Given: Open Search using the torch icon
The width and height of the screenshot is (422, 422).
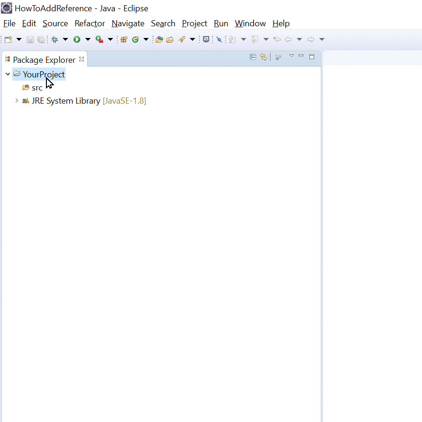Looking at the screenshot, I should (x=182, y=39).
